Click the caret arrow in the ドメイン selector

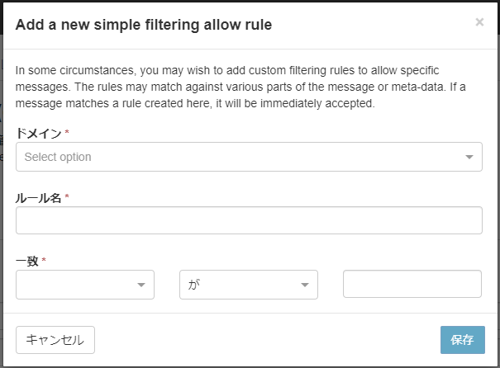[469, 157]
